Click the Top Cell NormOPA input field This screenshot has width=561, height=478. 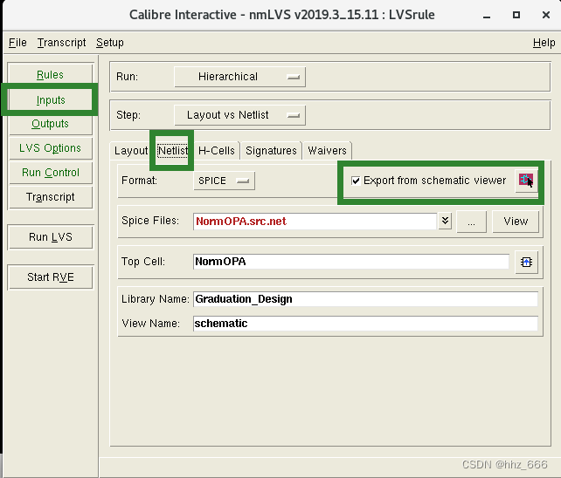(350, 262)
